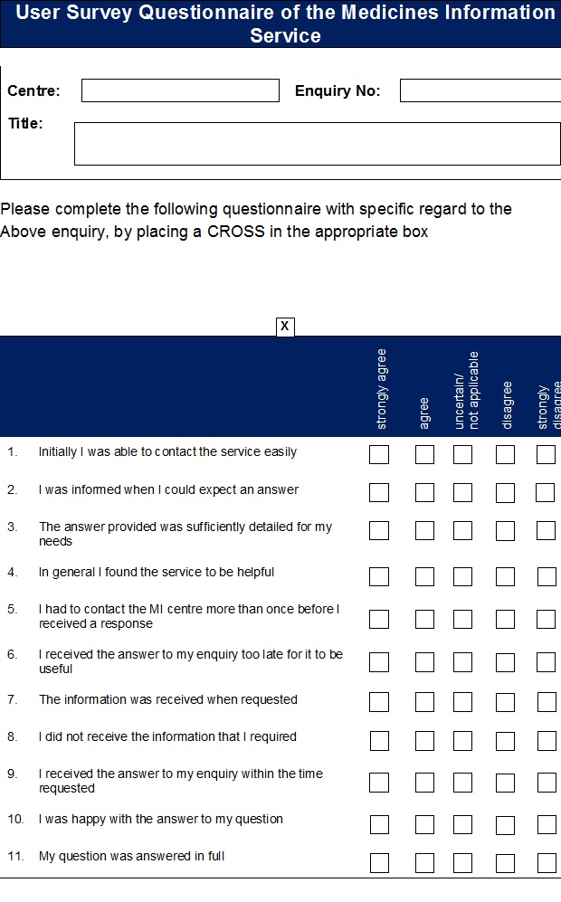Viewport: 561px width, 902px height.
Task: Tick disagree for question 1
Action: (505, 454)
